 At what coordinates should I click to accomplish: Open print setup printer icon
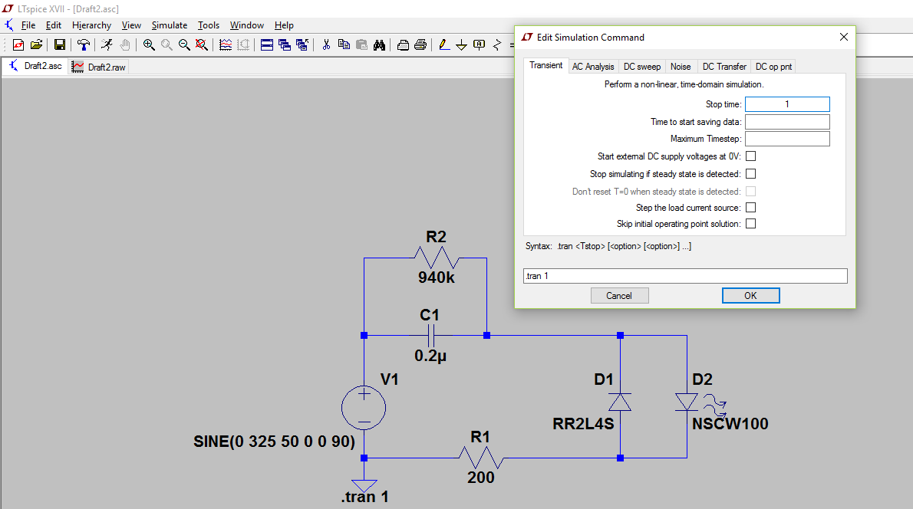[403, 44]
